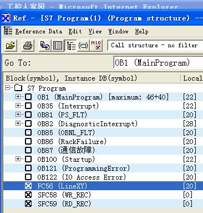
Task: Open the Cross References view icon
Action: tap(45, 46)
